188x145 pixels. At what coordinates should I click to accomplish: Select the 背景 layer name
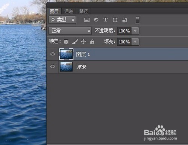[x=82, y=67]
